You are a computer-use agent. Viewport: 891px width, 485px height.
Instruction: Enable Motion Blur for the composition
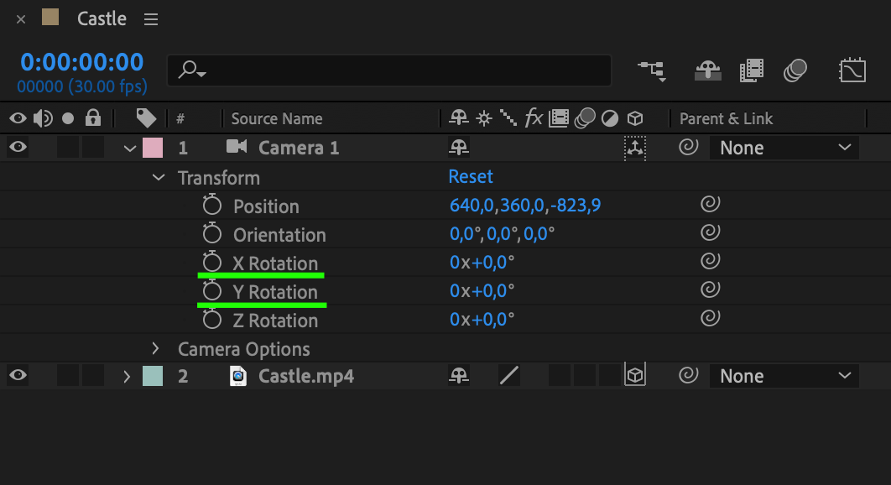[795, 70]
